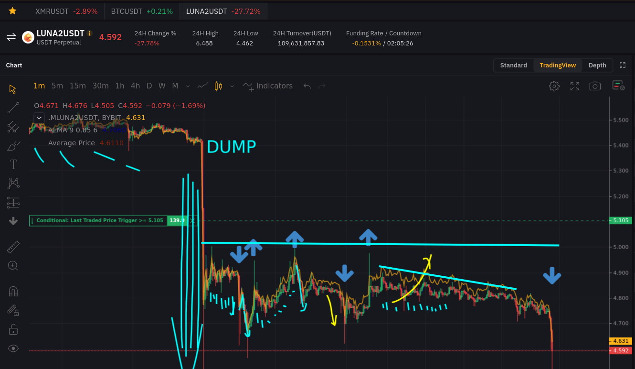
Task: Open chart settings gear icon
Action: (554, 86)
